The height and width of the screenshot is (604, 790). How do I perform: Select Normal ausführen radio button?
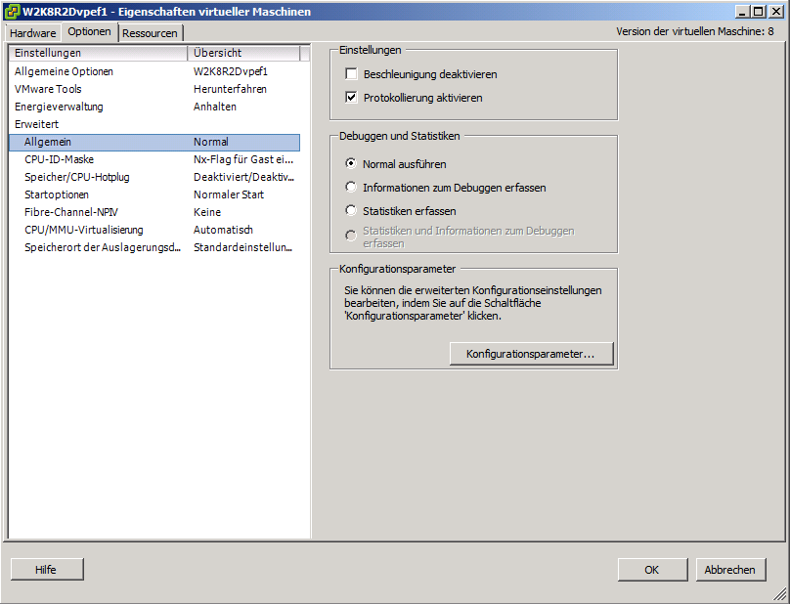click(x=351, y=164)
